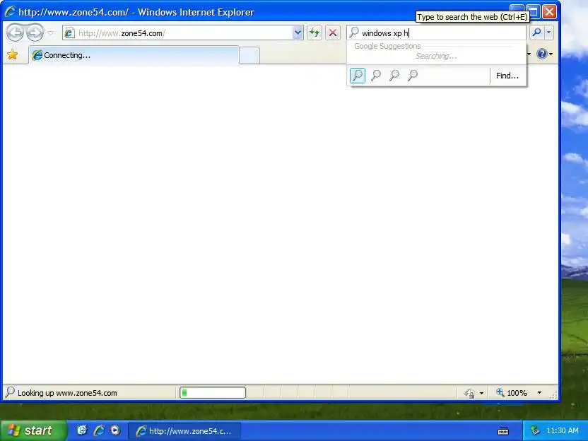Screen dimensions: 588x441
Task: Click the Back navigation button
Action: (x=15, y=33)
